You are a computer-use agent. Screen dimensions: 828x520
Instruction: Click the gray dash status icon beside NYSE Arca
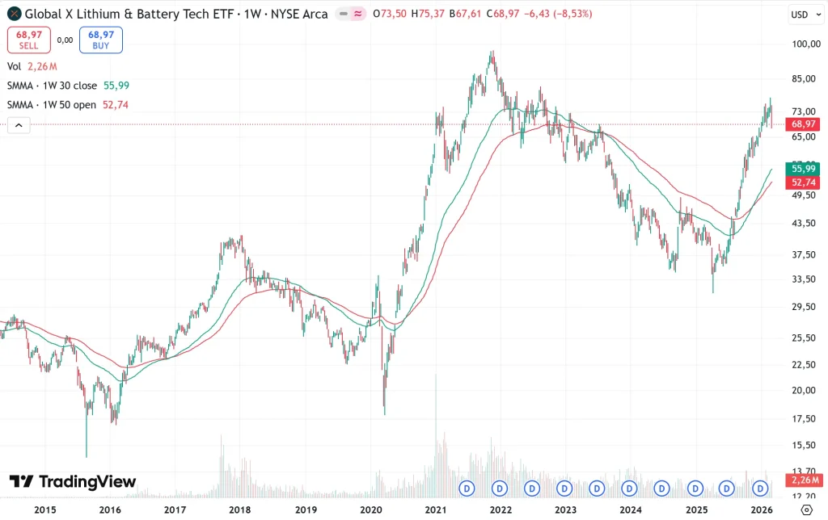pyautogui.click(x=344, y=14)
